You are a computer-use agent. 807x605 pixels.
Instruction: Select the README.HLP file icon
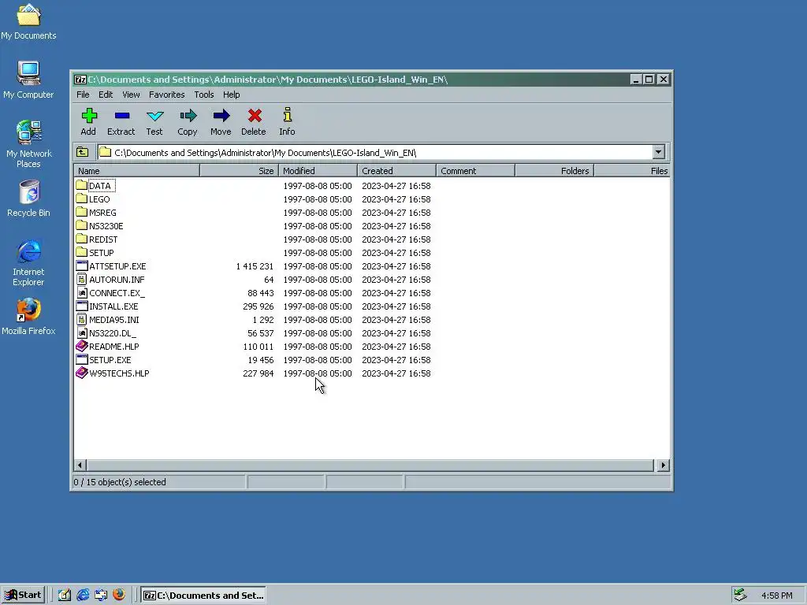coord(81,346)
